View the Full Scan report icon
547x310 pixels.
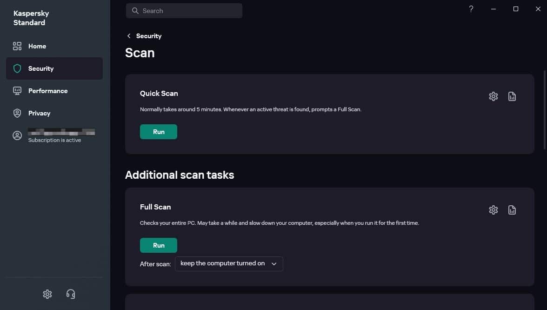[x=512, y=209]
